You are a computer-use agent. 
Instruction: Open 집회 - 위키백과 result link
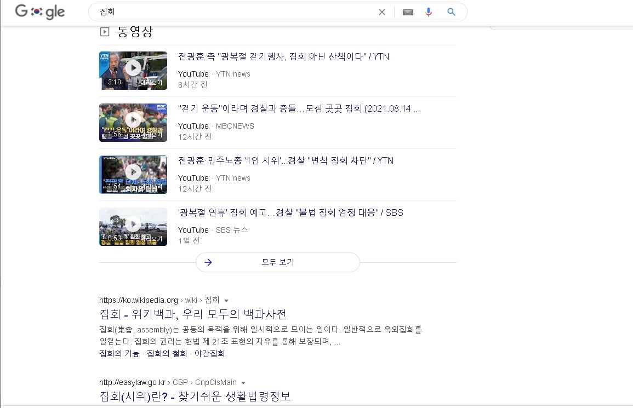pyautogui.click(x=193, y=314)
